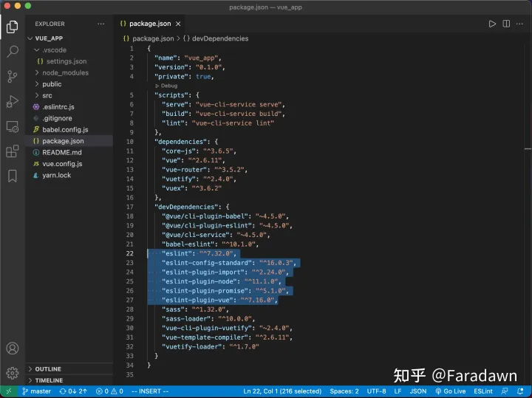This screenshot has width=532, height=398.
Task: Select the package.json editor tab
Action: (x=150, y=24)
